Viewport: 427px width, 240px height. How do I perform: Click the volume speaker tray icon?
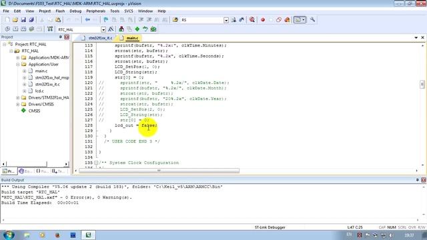coord(392,235)
